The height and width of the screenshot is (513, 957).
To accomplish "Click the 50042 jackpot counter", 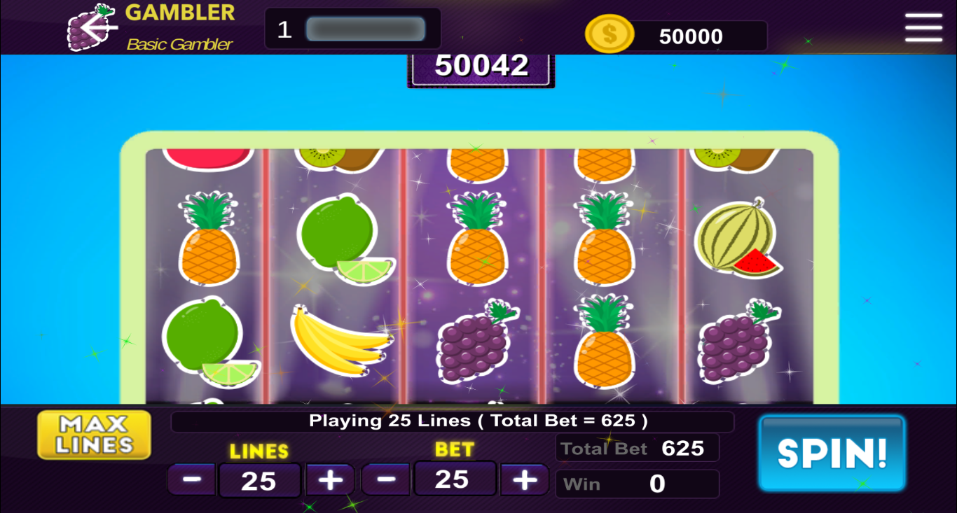I will (481, 67).
